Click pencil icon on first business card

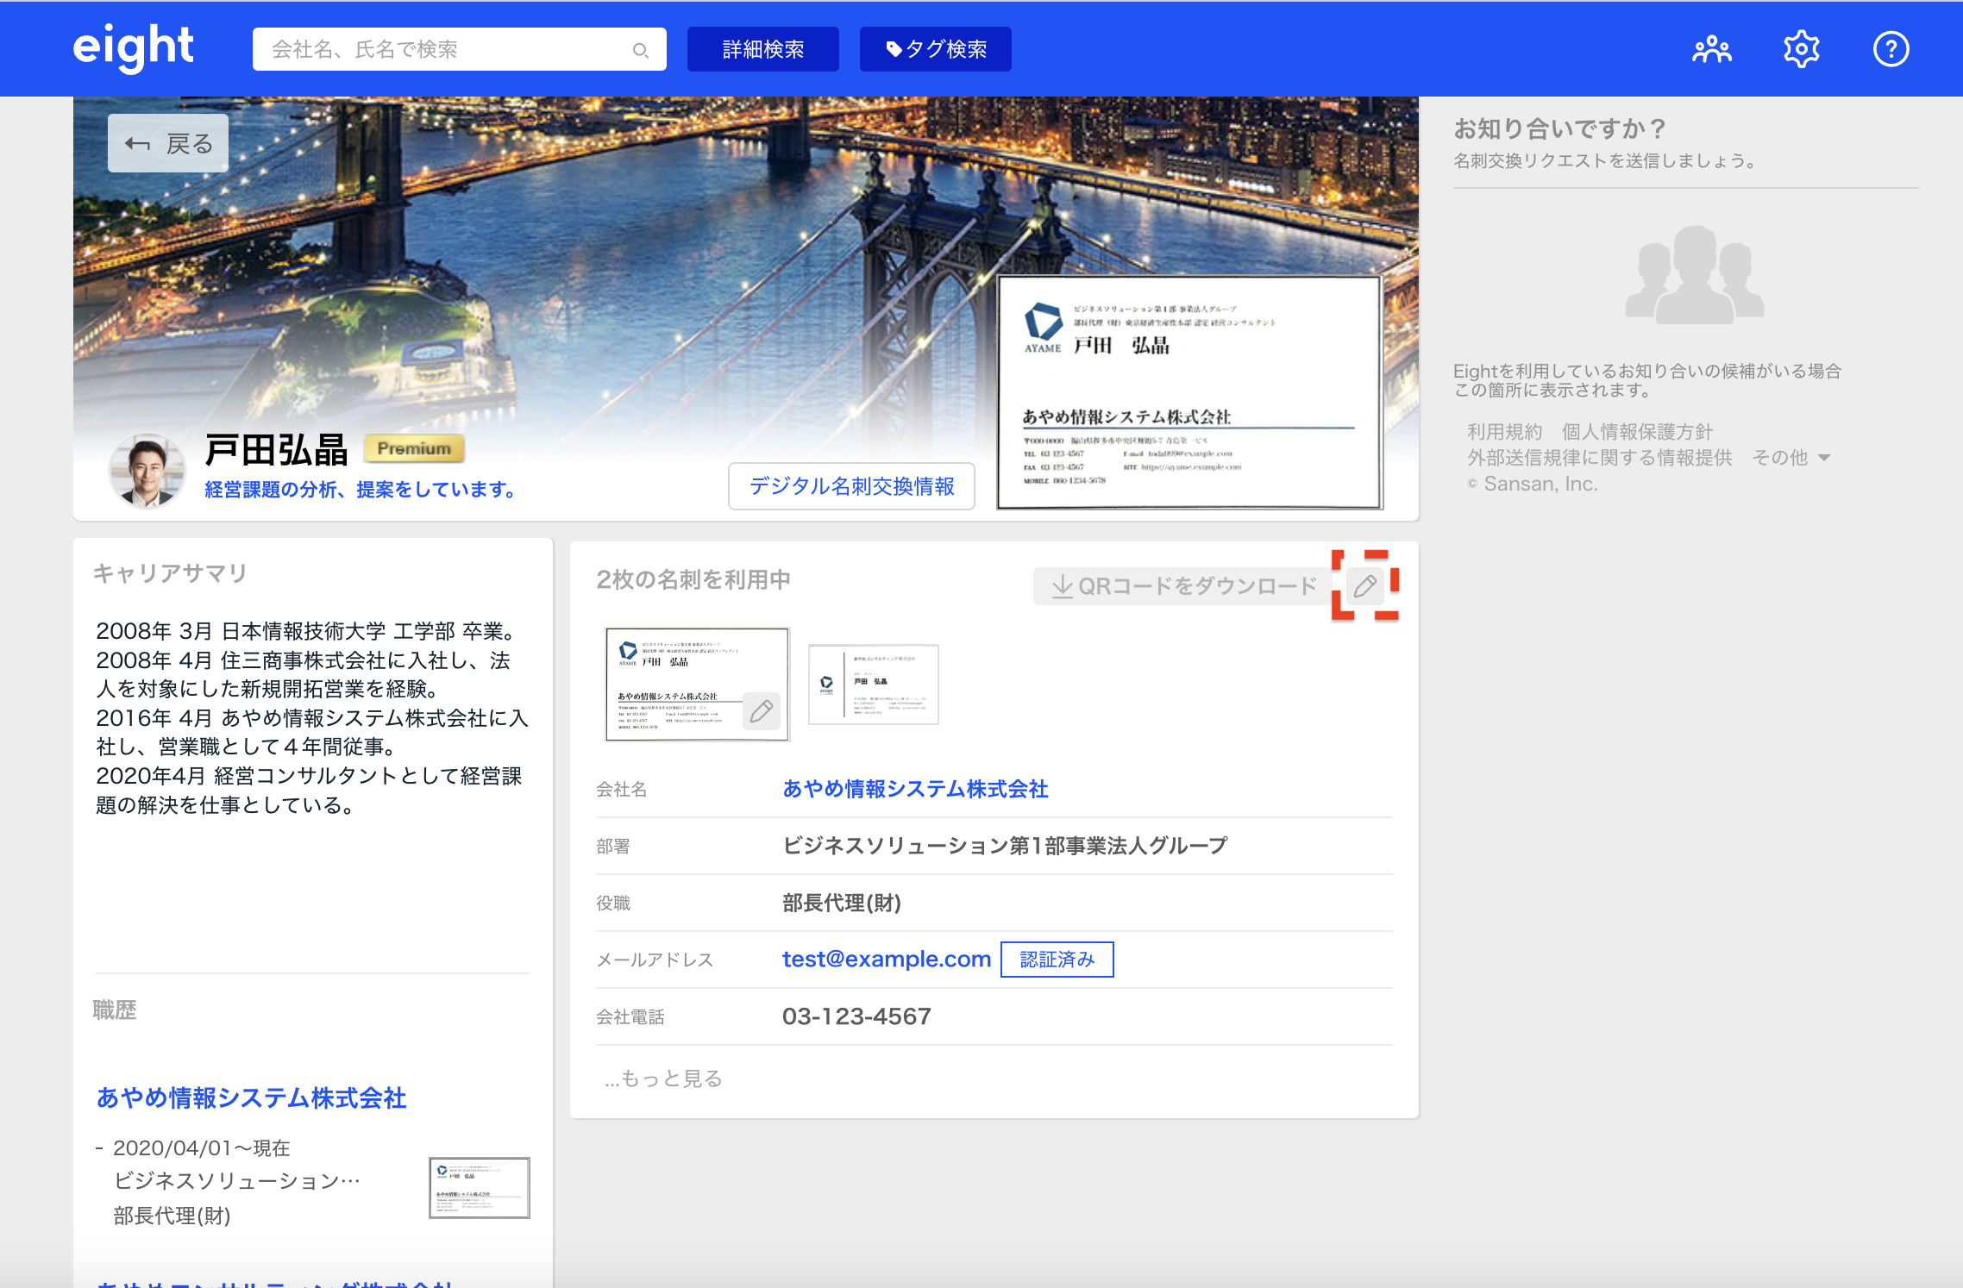click(762, 711)
